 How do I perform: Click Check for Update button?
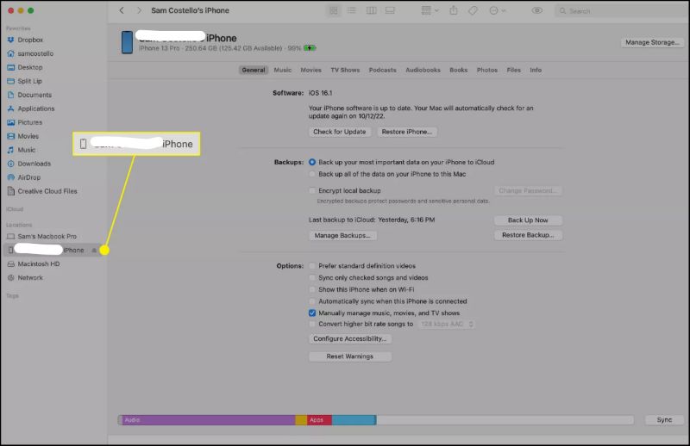[x=340, y=132]
